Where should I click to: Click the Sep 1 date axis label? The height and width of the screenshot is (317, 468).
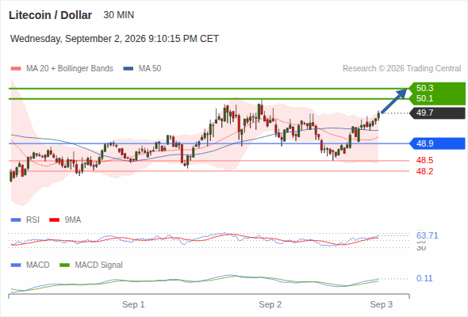(x=133, y=304)
